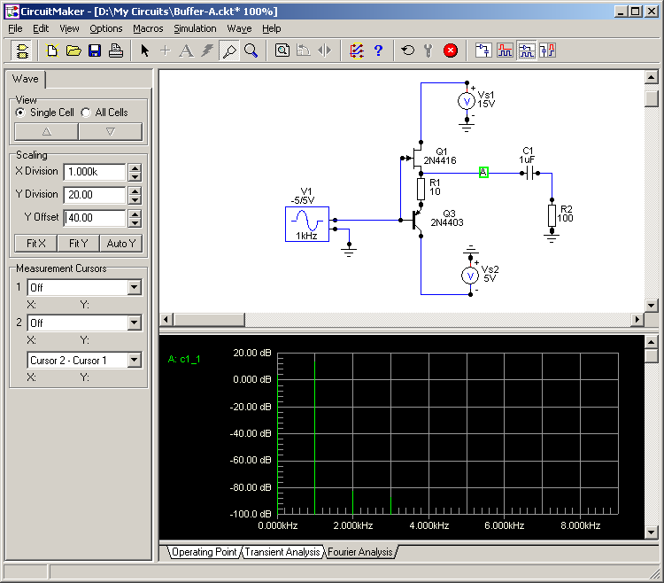664x583 pixels.
Task: Click the Y Offset input field
Action: 96,218
